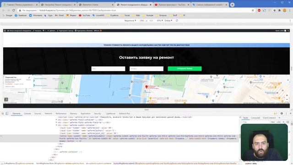Screen dimensions: 293x165
Task: Open device toolbar more options menu
Action: (x=290, y=21)
